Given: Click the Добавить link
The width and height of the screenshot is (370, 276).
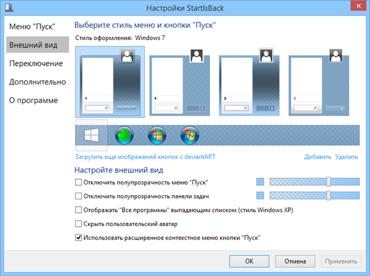Looking at the screenshot, I should point(318,157).
